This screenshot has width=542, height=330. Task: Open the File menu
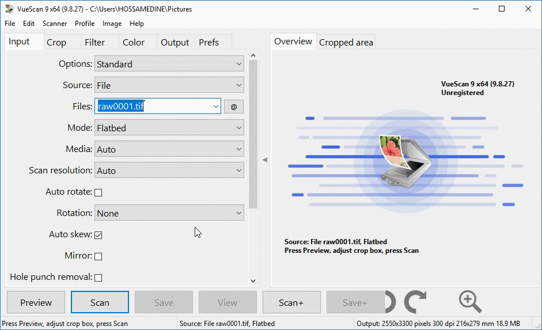click(x=10, y=24)
